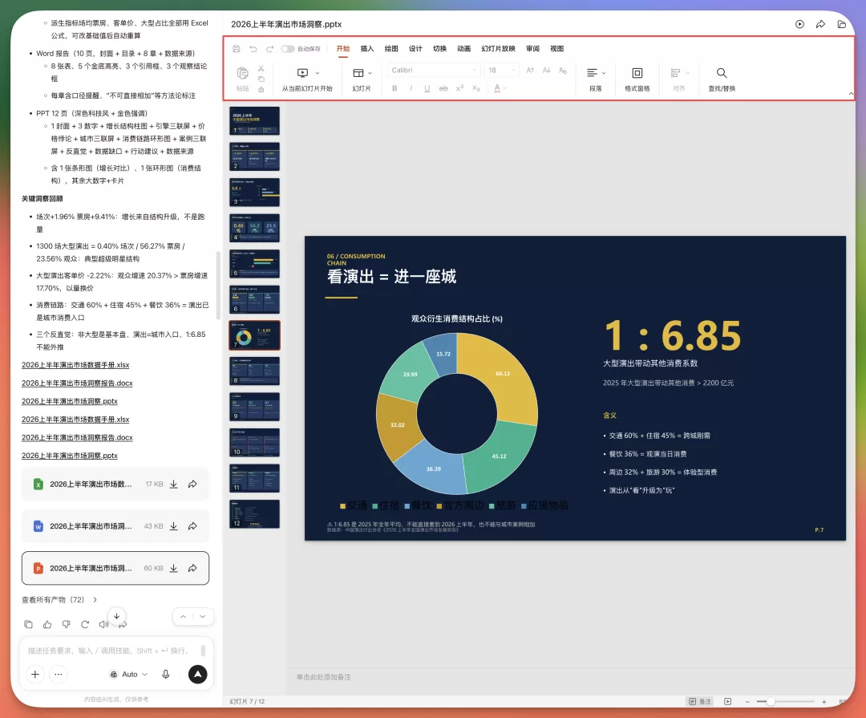The image size is (866, 718).
Task: Open the Auto model selector dropdown
Action: click(128, 675)
